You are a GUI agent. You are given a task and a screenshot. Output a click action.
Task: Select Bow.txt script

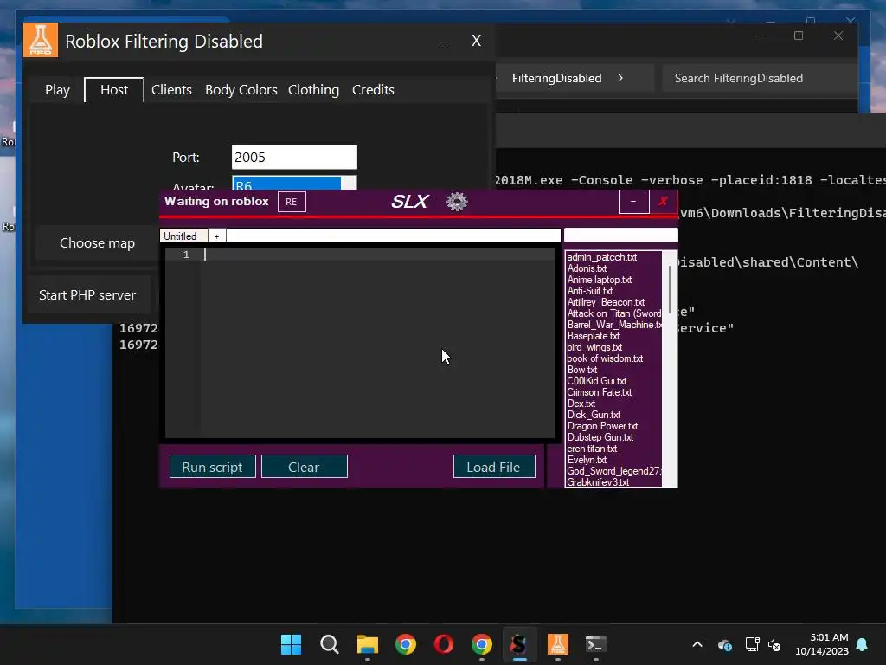click(582, 371)
